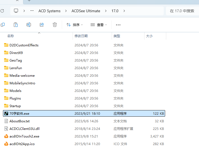
Task: Select the DirectX9 folder name
Action: (x=16, y=53)
